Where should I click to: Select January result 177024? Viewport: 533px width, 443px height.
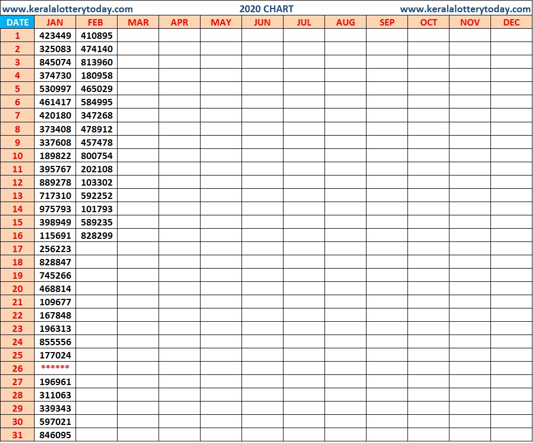coord(54,355)
